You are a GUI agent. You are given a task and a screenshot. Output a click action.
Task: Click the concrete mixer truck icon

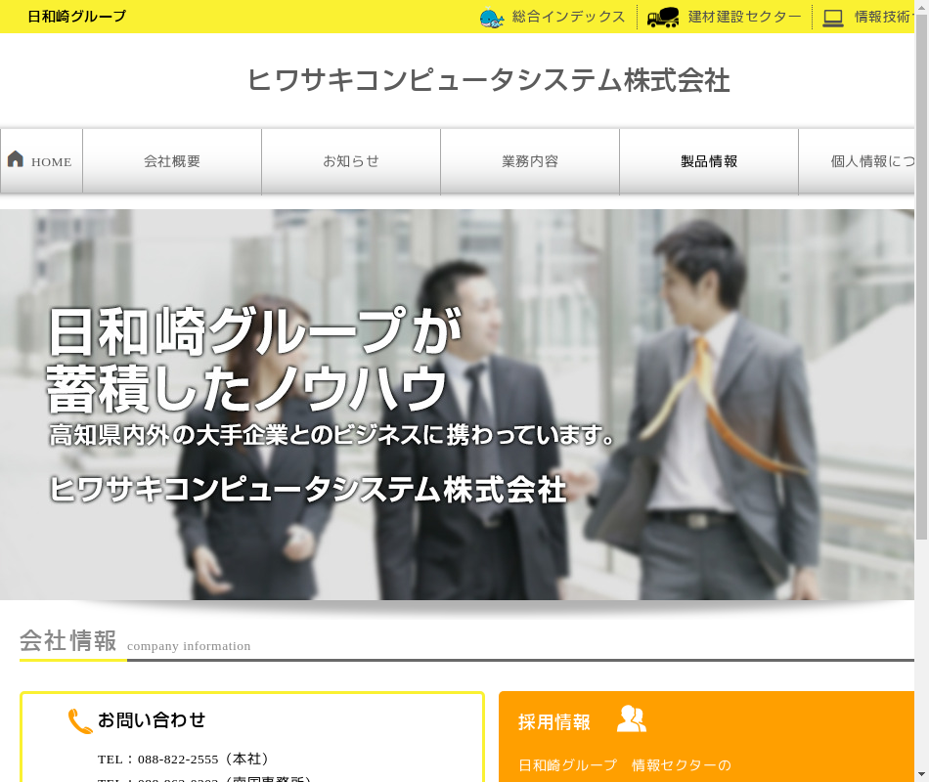663,18
